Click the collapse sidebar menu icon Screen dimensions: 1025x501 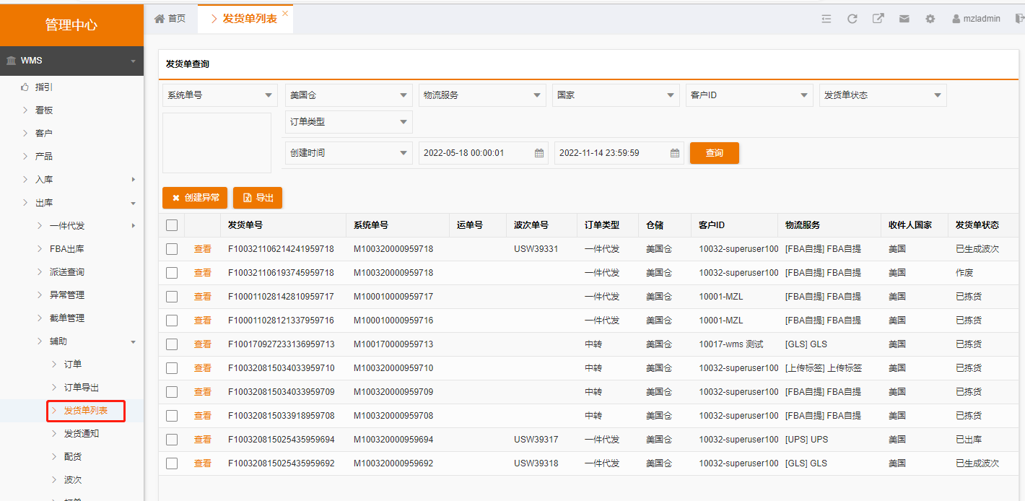(826, 19)
